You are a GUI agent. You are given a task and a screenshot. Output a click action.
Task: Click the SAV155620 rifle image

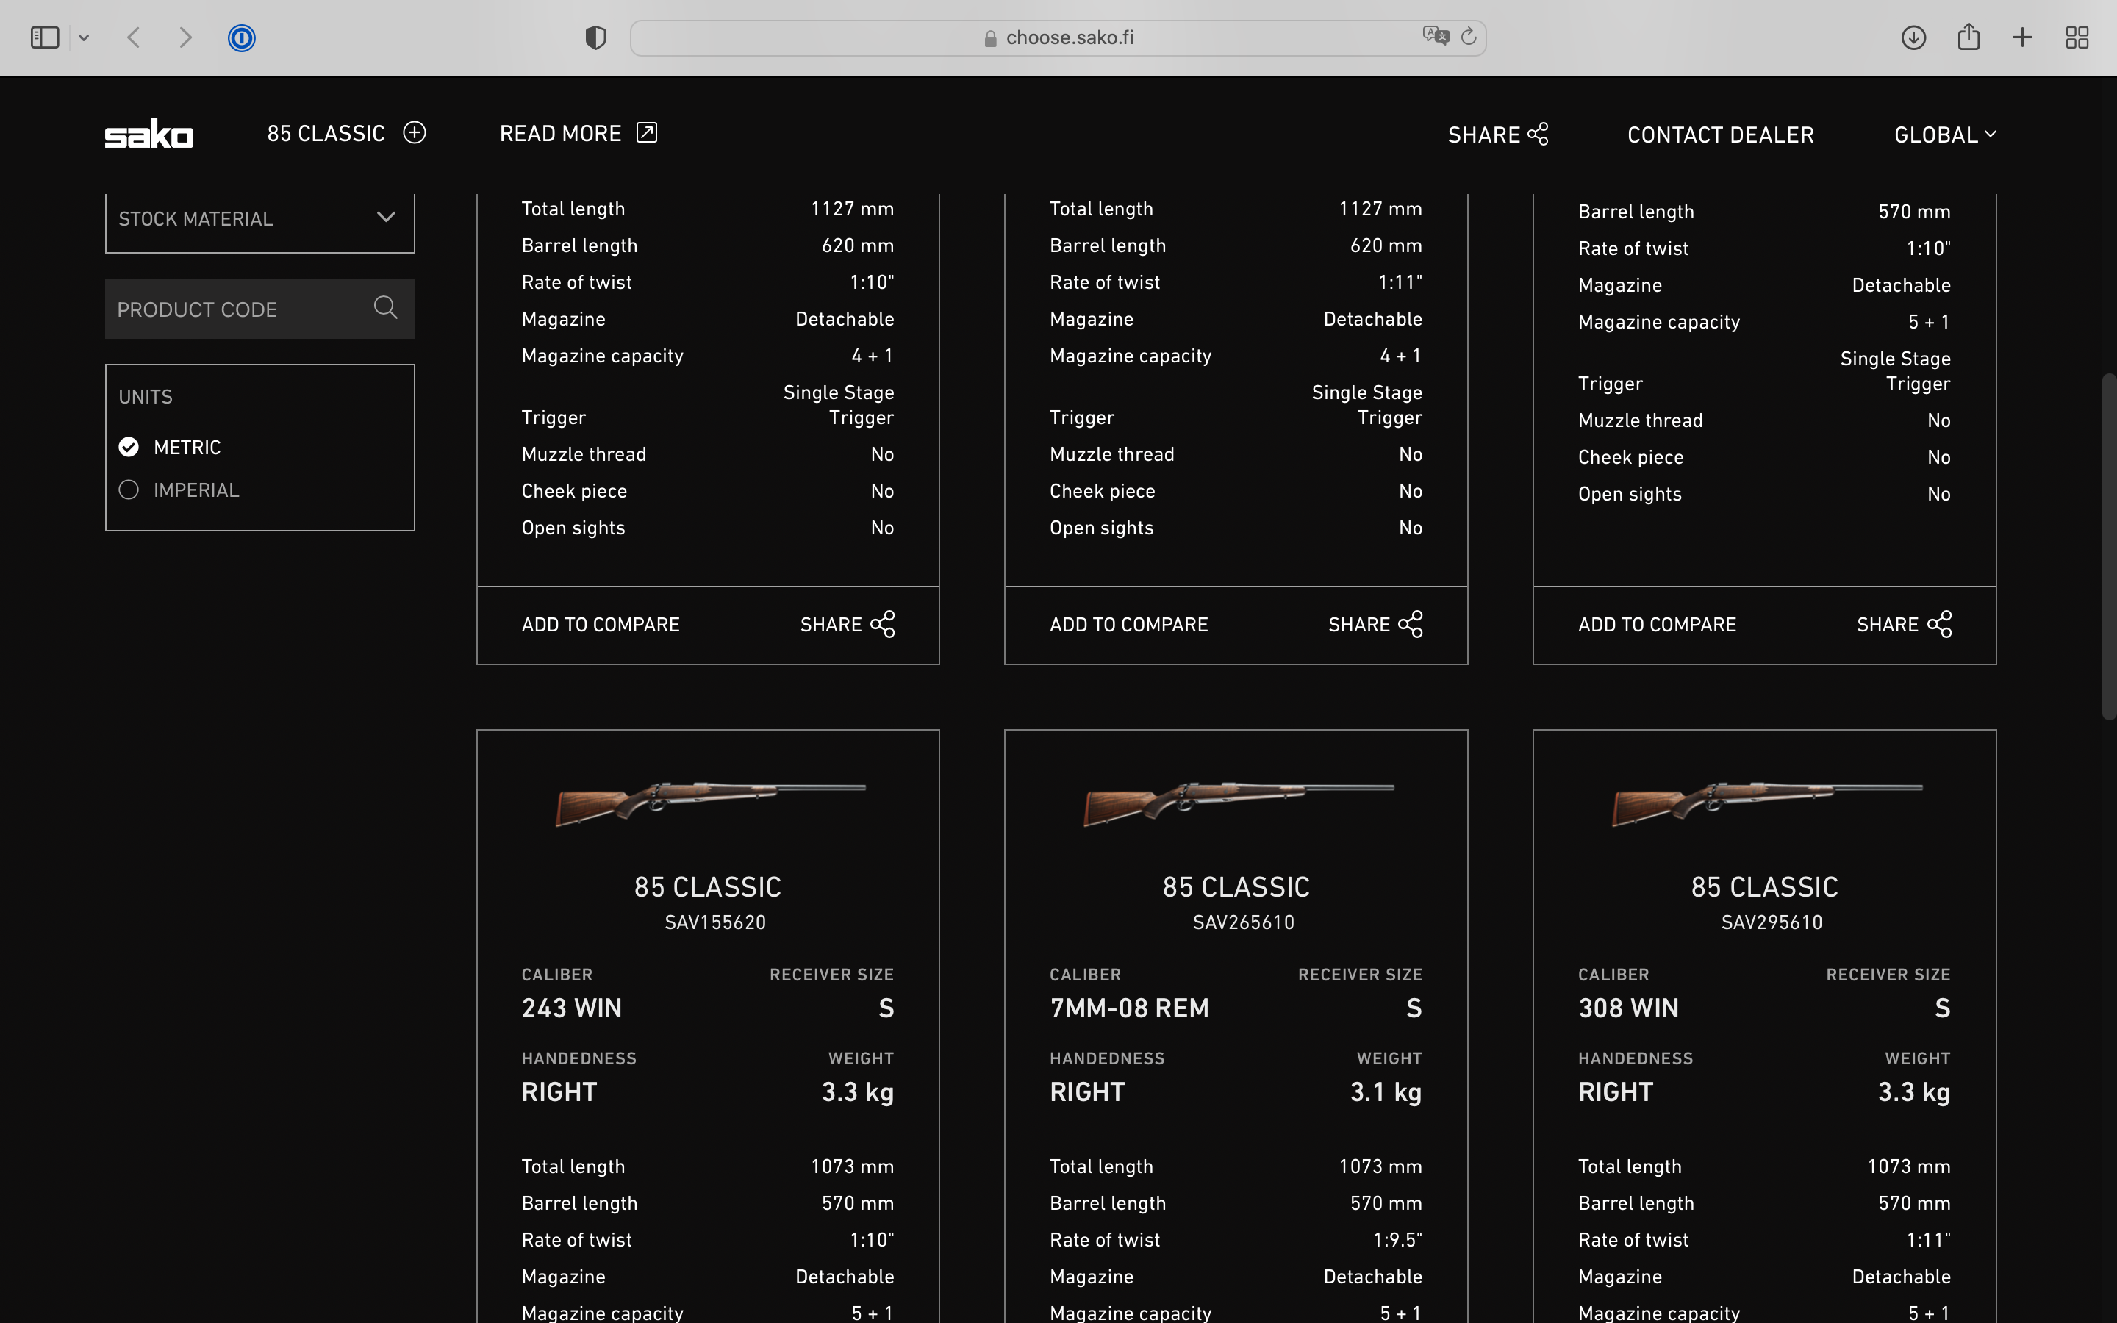click(710, 803)
